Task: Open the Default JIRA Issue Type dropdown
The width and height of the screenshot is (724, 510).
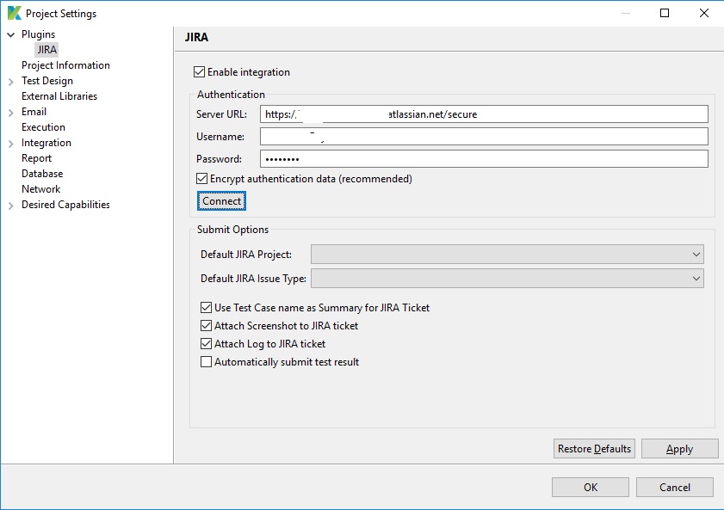Action: coord(696,278)
